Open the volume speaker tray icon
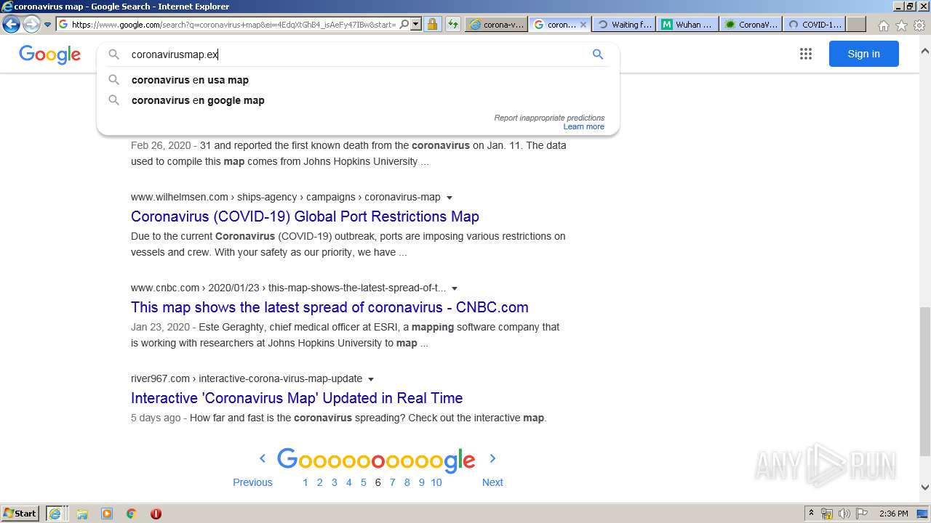Screen dimensions: 931x523 pyautogui.click(x=844, y=514)
